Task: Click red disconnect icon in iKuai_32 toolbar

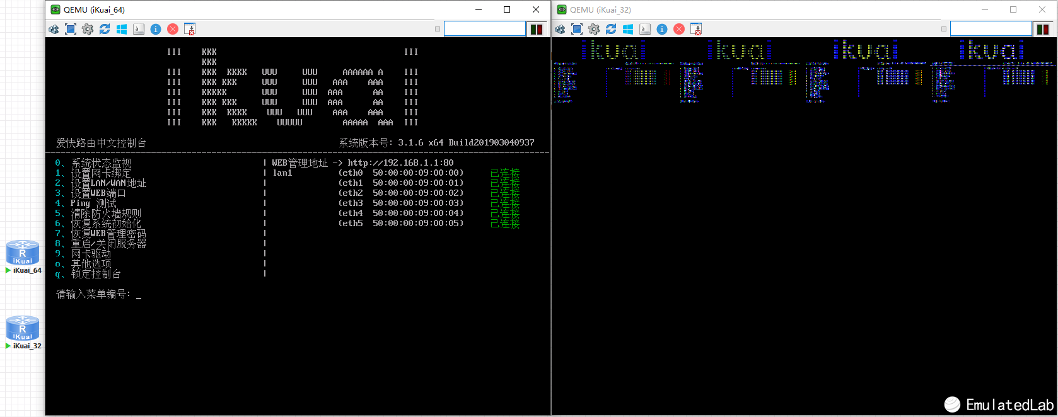Action: pos(679,29)
